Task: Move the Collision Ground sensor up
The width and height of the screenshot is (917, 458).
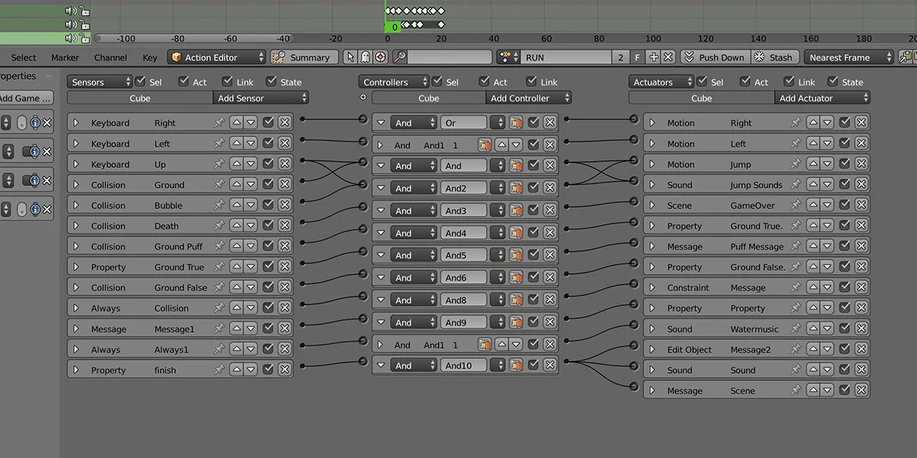Action: 237,184
